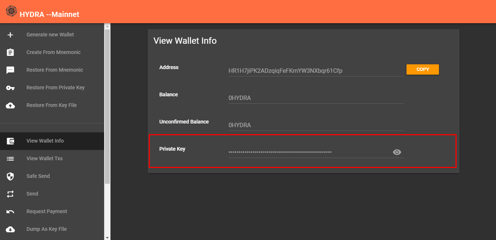
Task: Open the Safe Send page
Action: click(x=52, y=176)
